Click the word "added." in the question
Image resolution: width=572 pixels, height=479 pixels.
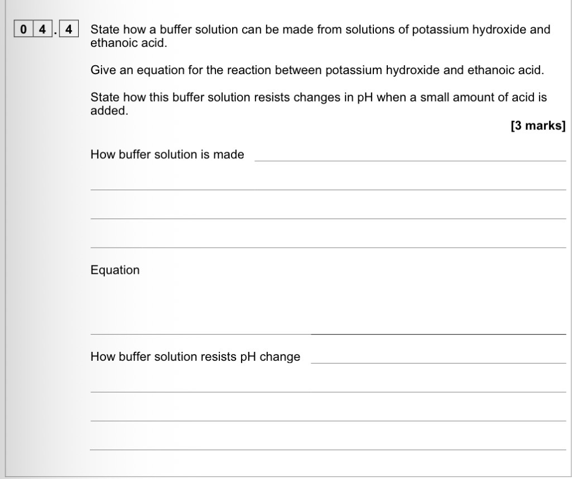109,110
